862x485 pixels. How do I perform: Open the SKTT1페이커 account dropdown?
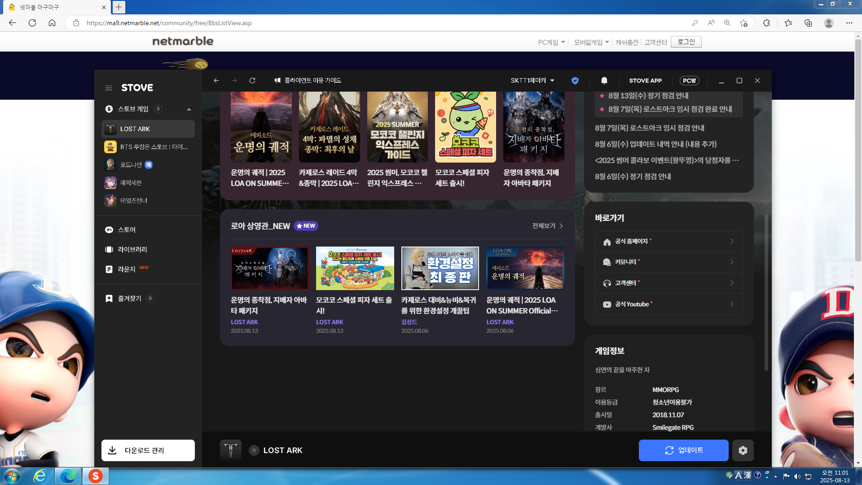pos(532,80)
